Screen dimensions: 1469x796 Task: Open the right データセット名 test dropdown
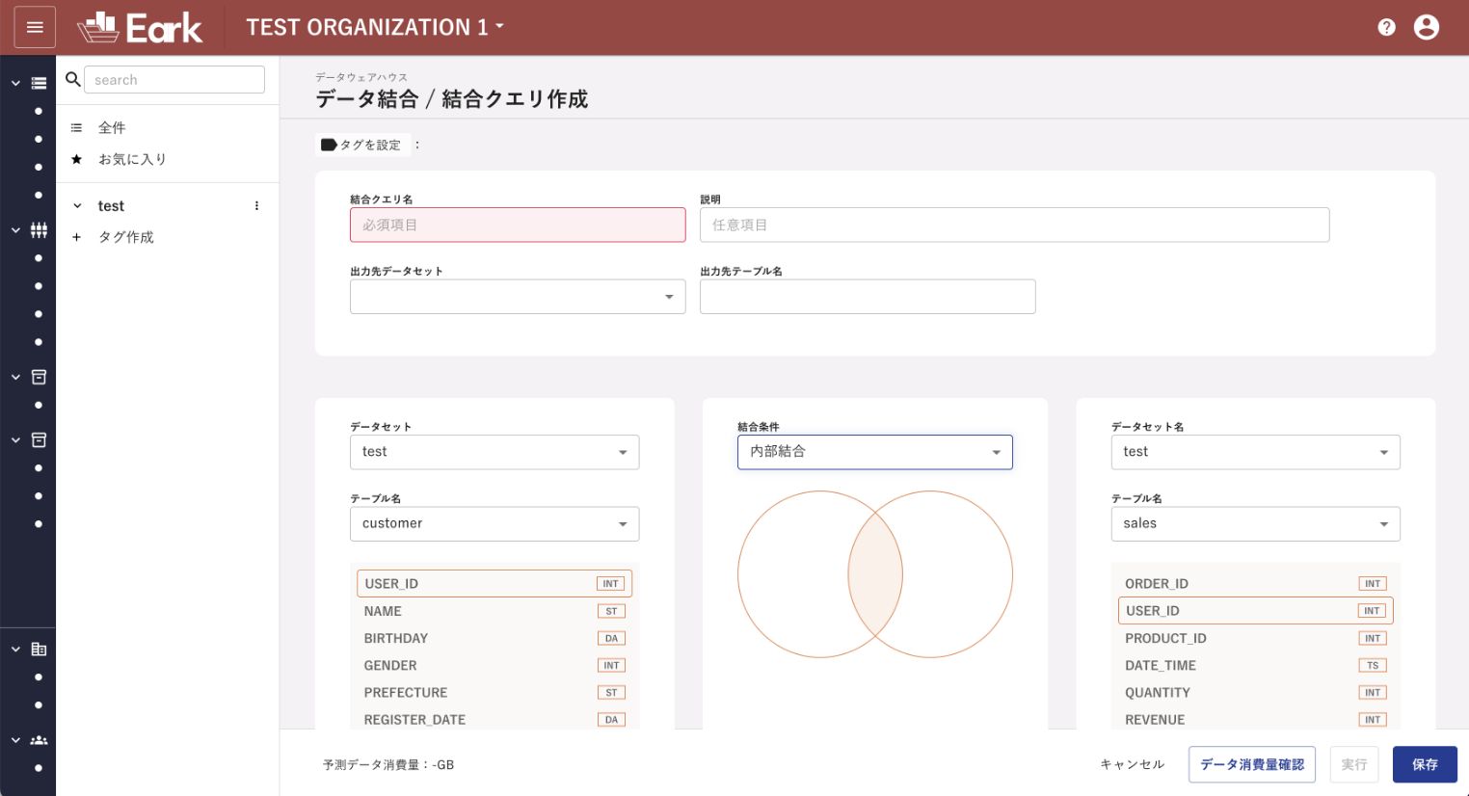point(1255,452)
